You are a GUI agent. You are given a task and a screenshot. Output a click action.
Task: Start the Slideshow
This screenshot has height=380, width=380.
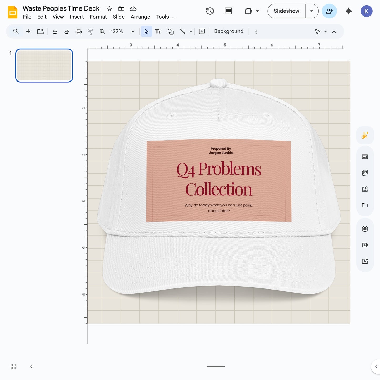286,11
